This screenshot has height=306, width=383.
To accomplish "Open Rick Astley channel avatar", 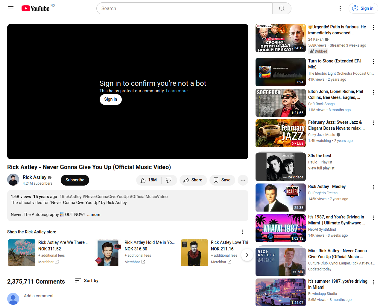I will click(13, 180).
